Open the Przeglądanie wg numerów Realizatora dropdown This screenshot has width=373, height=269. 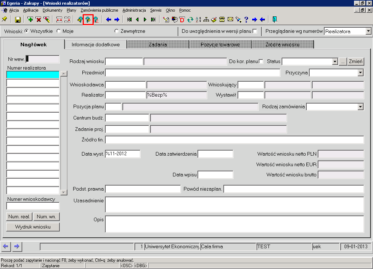(x=368, y=31)
